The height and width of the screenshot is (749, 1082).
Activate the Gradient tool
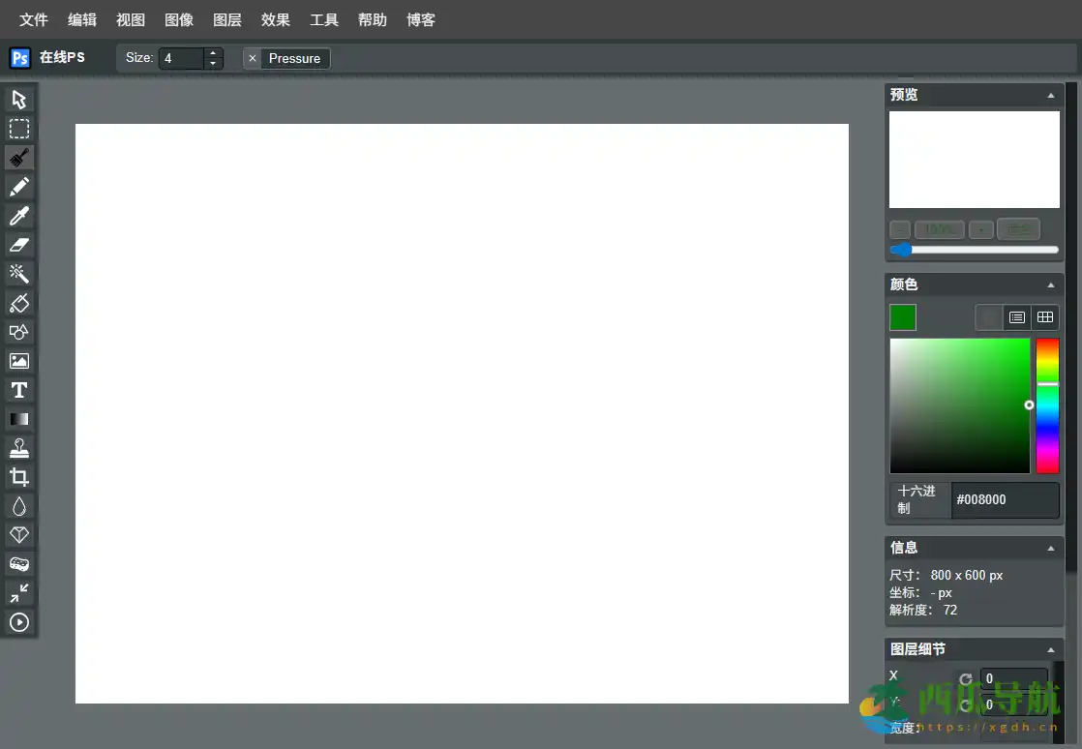(x=19, y=418)
